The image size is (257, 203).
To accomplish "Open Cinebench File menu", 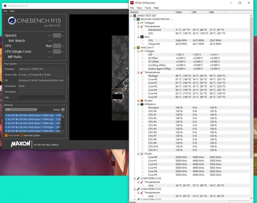I will [x=5, y=11].
